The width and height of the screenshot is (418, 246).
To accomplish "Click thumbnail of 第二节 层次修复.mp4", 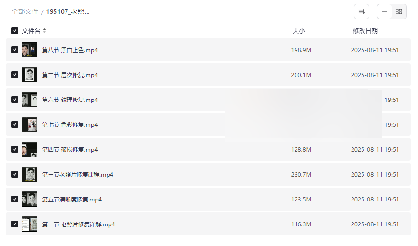I will 30,75.
